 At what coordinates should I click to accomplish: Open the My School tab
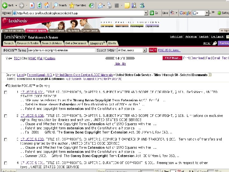coord(73,31)
